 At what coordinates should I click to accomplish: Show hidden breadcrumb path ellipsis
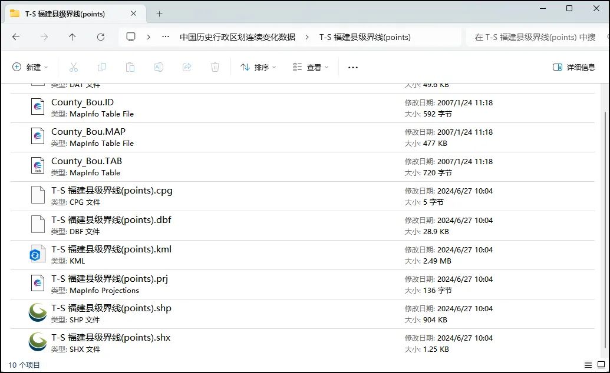click(x=166, y=37)
